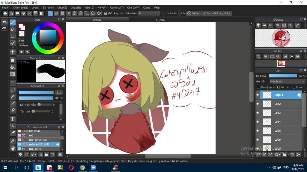
Task: Open Chrome from the taskbar
Action: [x=82, y=168]
